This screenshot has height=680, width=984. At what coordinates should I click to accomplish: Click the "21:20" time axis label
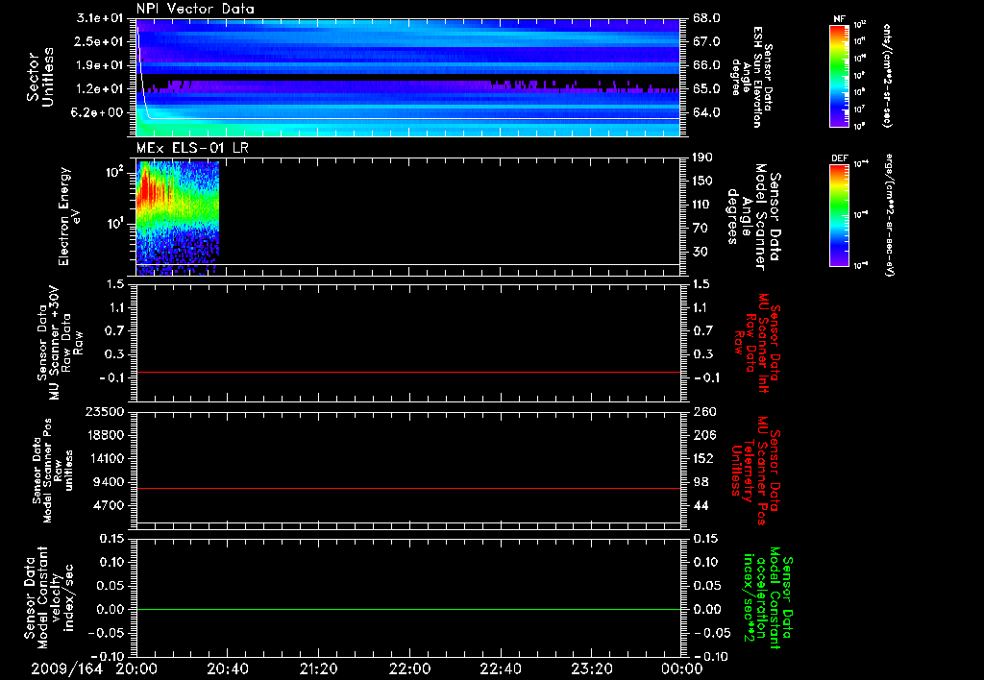[318, 669]
